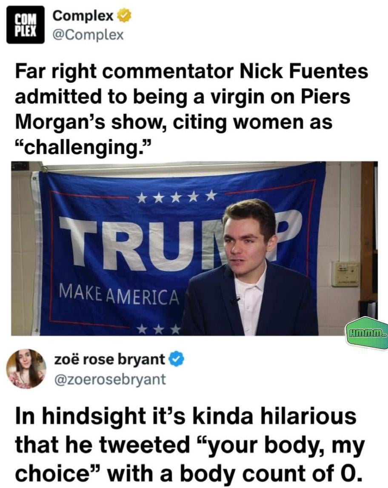
Task: Click the gold verified badge beside Complex
Action: click(x=124, y=16)
